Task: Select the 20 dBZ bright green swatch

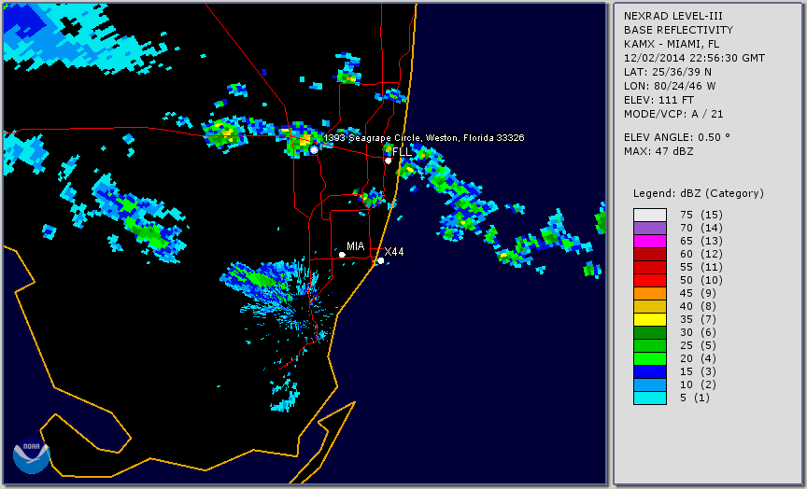Action: click(x=649, y=359)
